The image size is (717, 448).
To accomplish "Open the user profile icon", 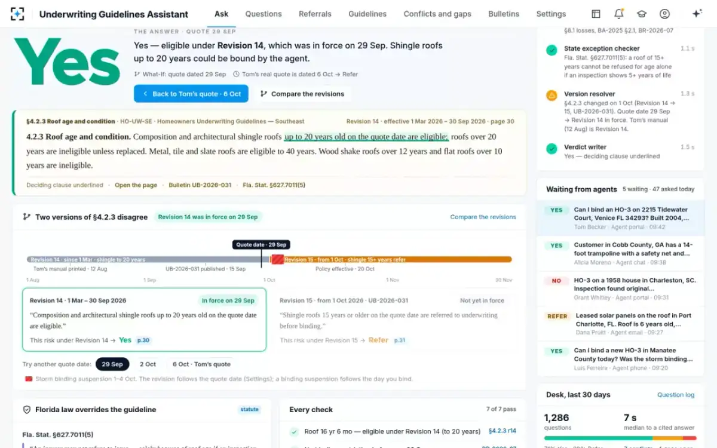I will click(664, 14).
